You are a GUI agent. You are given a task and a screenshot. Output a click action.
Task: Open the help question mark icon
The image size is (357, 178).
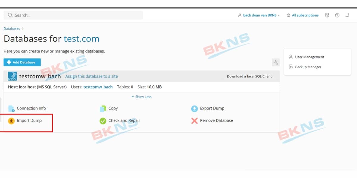[337, 15]
